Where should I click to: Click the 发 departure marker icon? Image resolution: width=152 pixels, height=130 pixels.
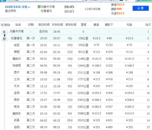tap(4, 32)
